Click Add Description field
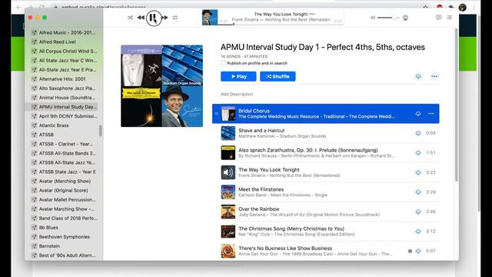The height and width of the screenshot is (277, 492). (x=237, y=94)
